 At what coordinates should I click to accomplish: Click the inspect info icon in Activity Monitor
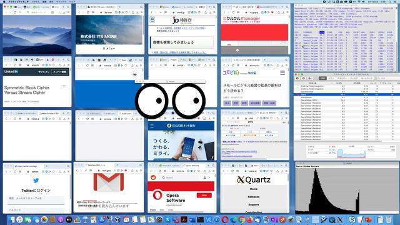[x=304, y=78]
